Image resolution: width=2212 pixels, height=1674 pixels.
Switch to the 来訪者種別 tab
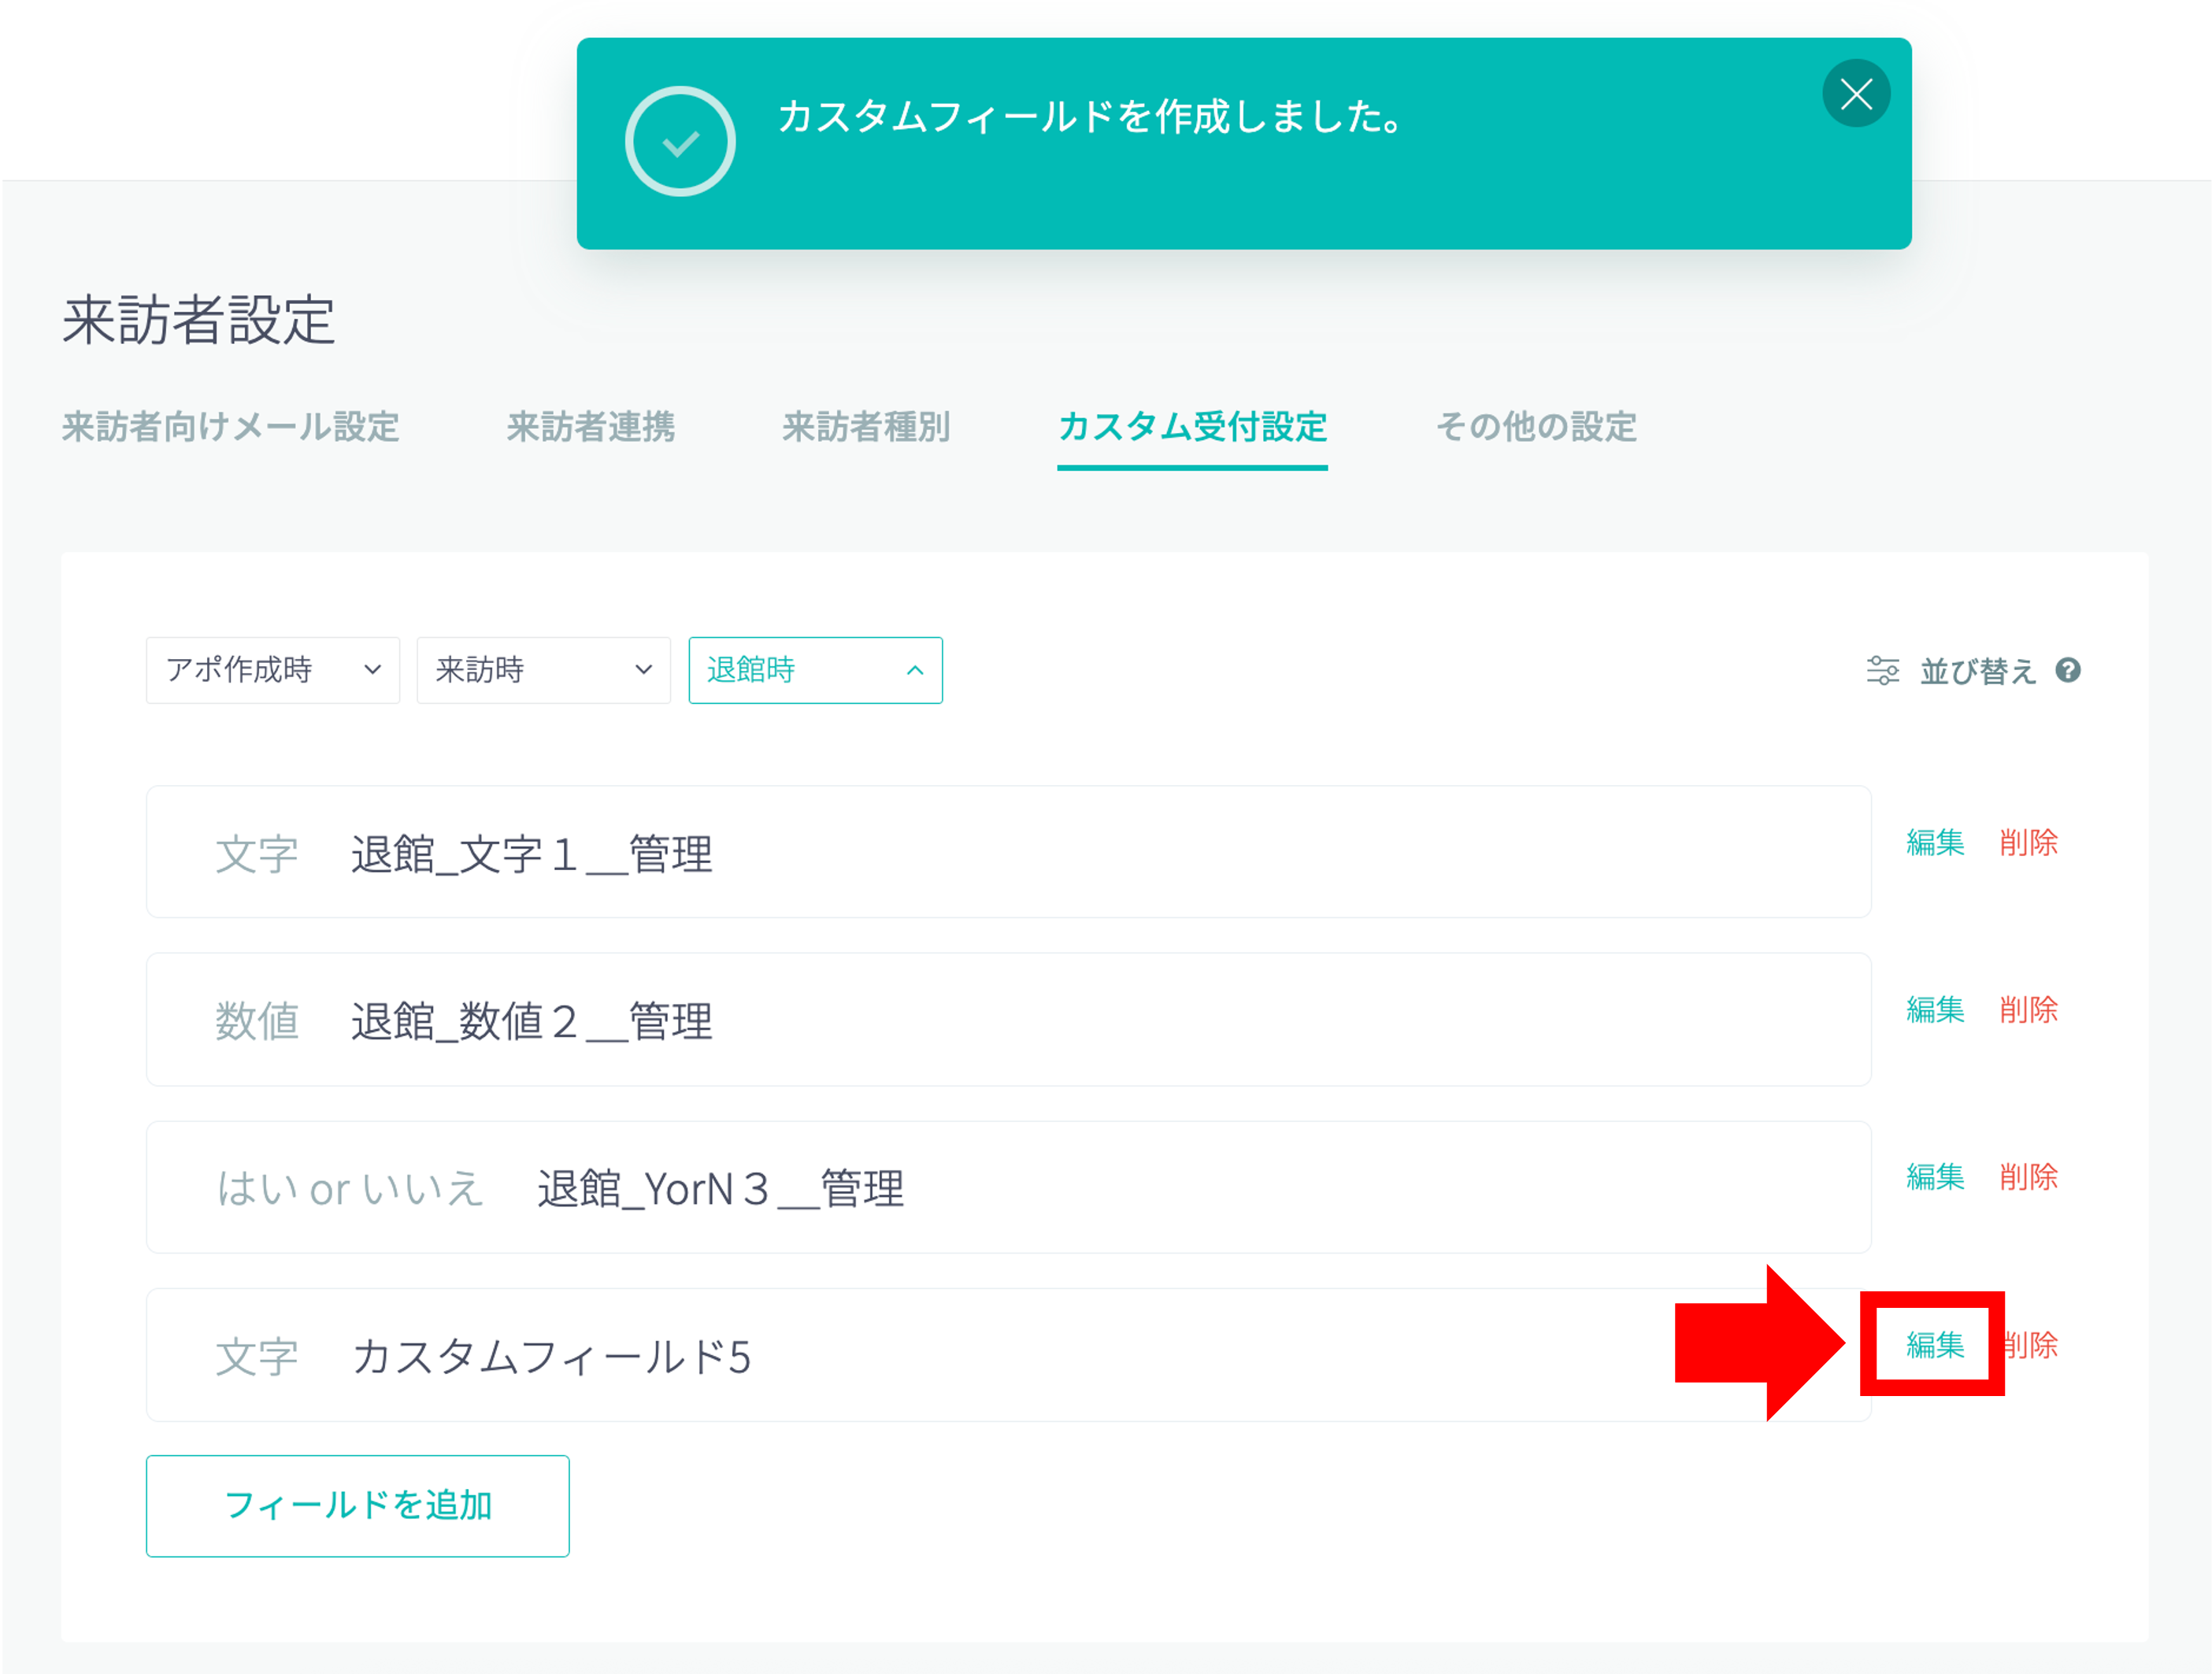tap(866, 427)
